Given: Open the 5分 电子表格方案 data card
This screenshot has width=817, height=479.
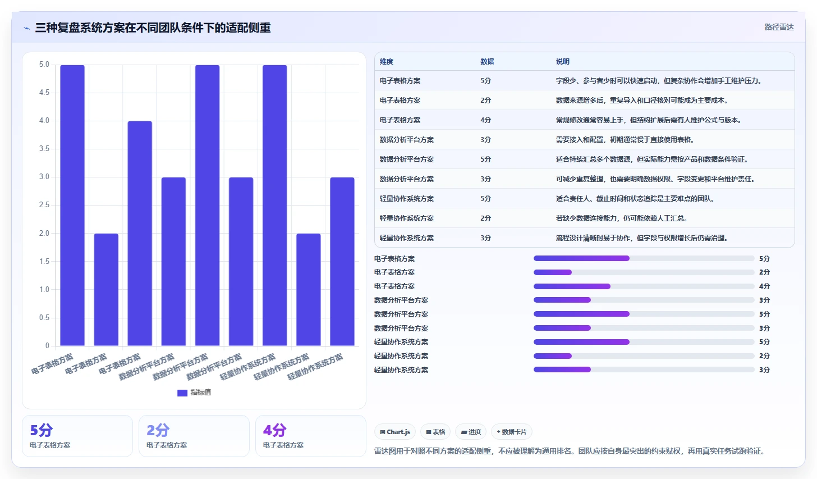Looking at the screenshot, I should pyautogui.click(x=77, y=436).
